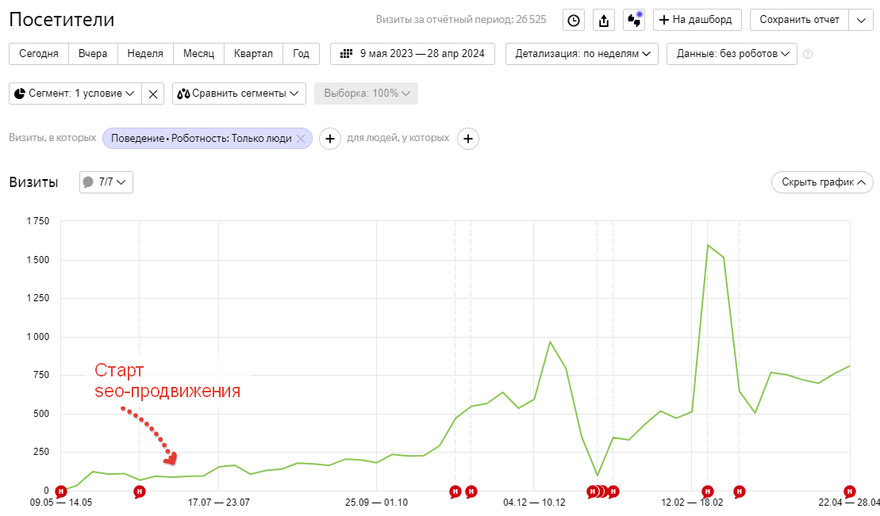The height and width of the screenshot is (516, 880).
Task: Remove the 'Роботность: Только люди' filter chip
Action: pos(300,137)
